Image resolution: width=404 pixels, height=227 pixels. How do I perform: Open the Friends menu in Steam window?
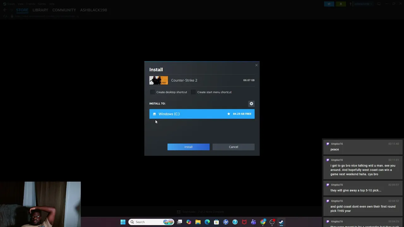[31, 4]
